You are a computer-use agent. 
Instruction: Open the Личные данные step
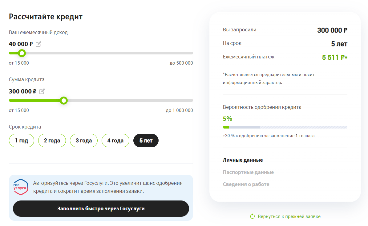click(x=243, y=160)
